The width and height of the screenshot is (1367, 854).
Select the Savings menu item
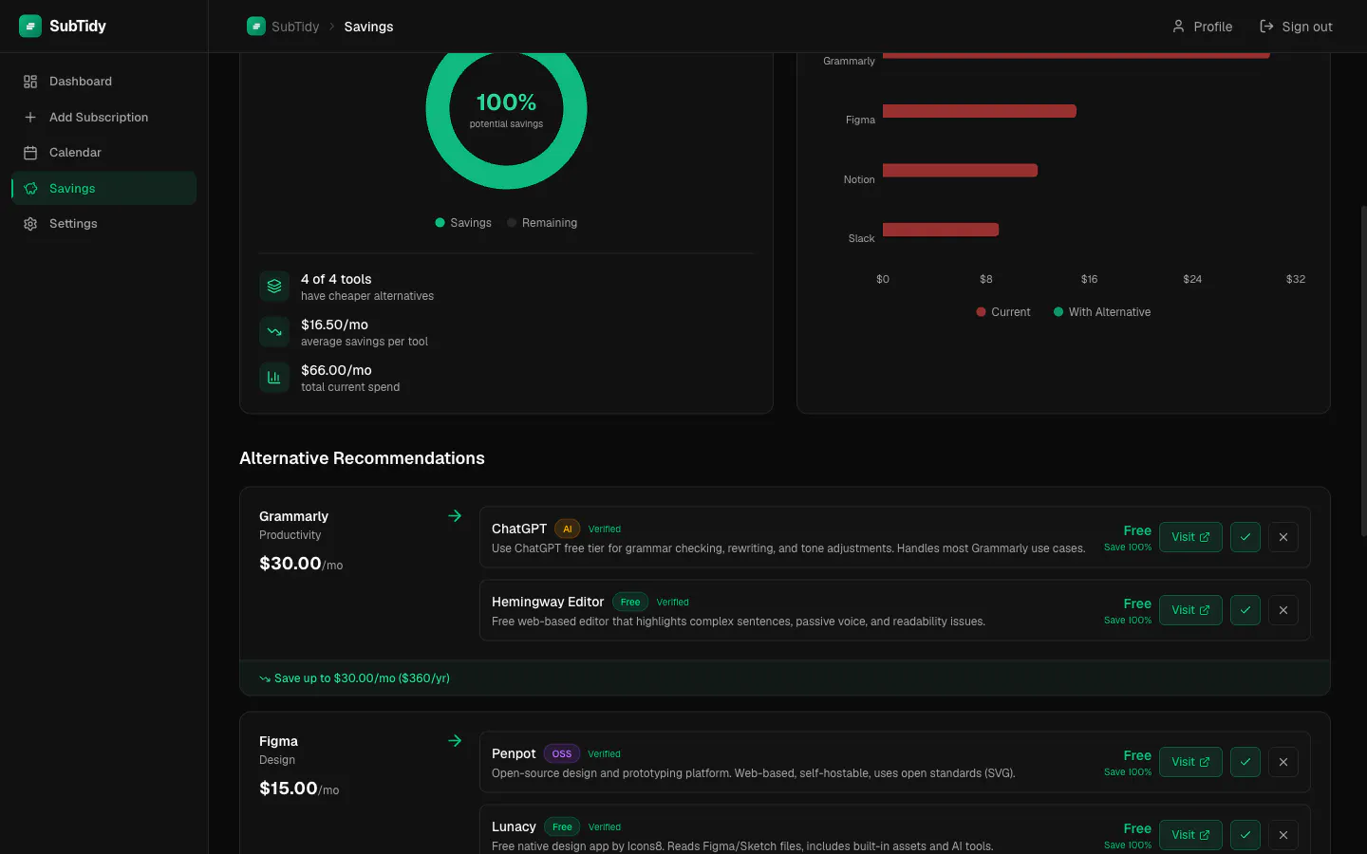point(103,188)
